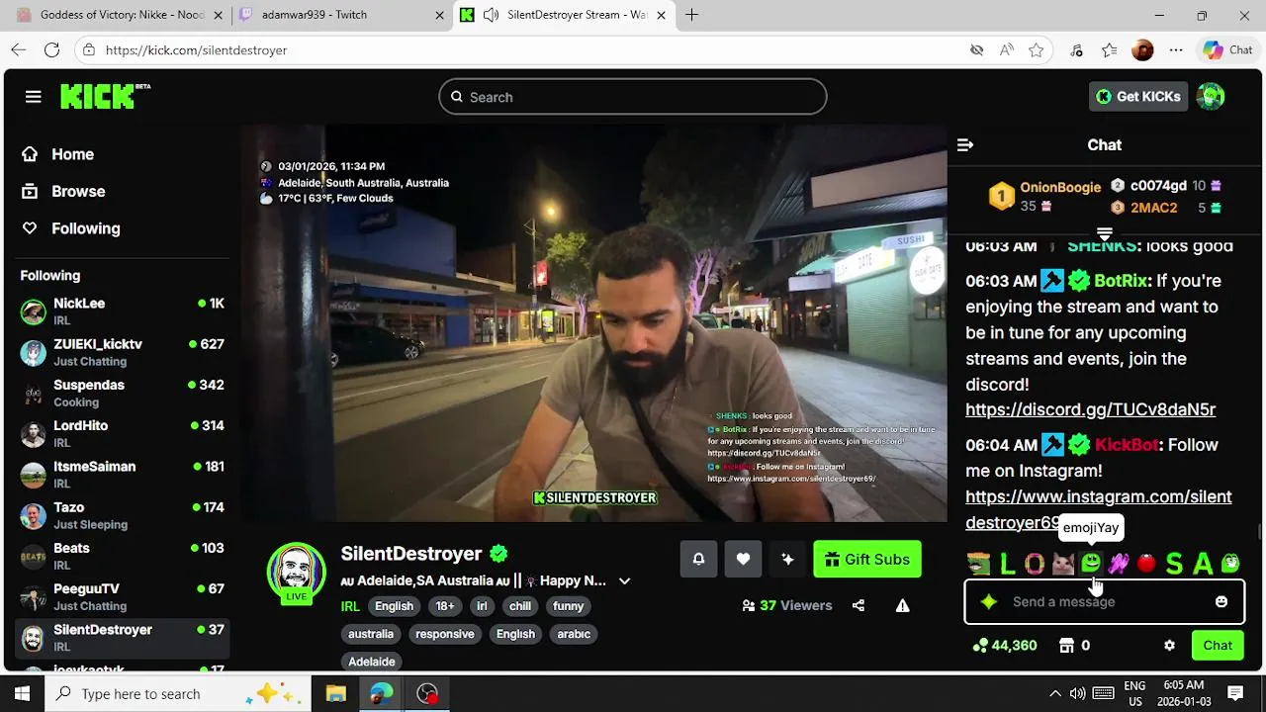Open the channel shop store icon

(1066, 646)
